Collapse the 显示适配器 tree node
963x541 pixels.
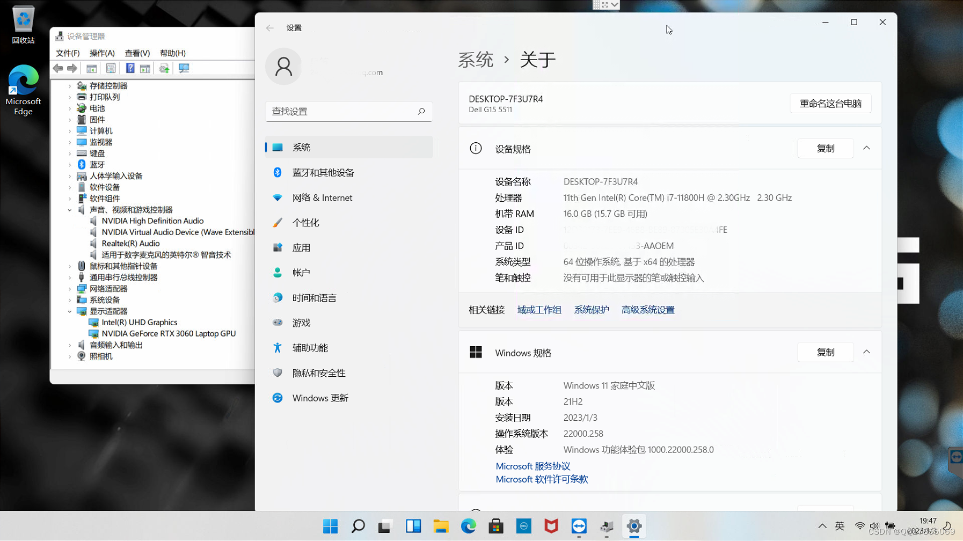pos(70,311)
